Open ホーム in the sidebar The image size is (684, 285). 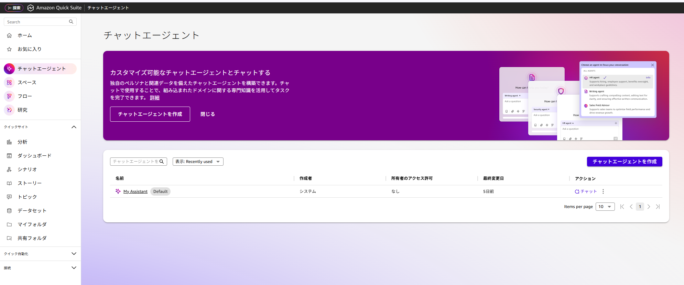pyautogui.click(x=25, y=35)
